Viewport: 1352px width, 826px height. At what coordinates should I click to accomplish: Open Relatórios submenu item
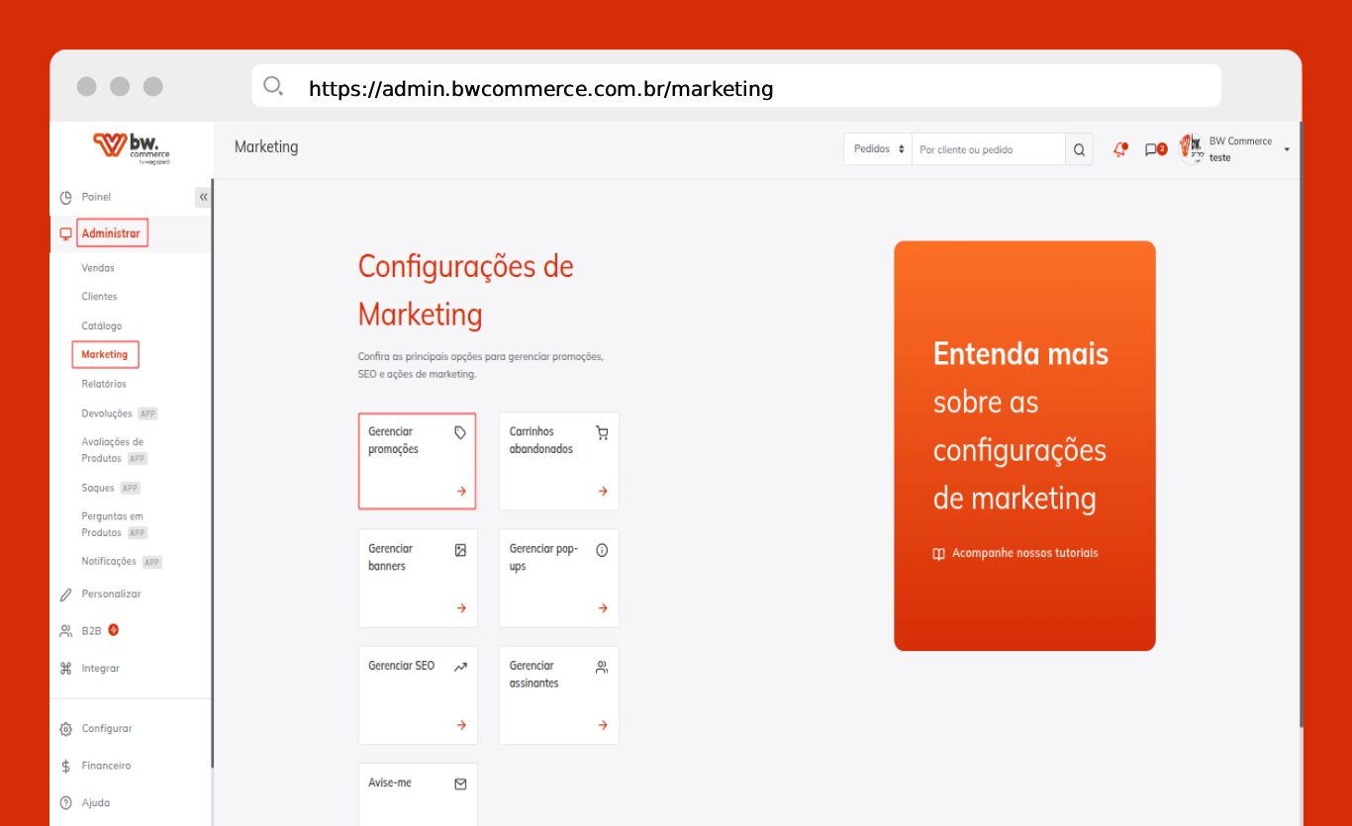tap(104, 384)
